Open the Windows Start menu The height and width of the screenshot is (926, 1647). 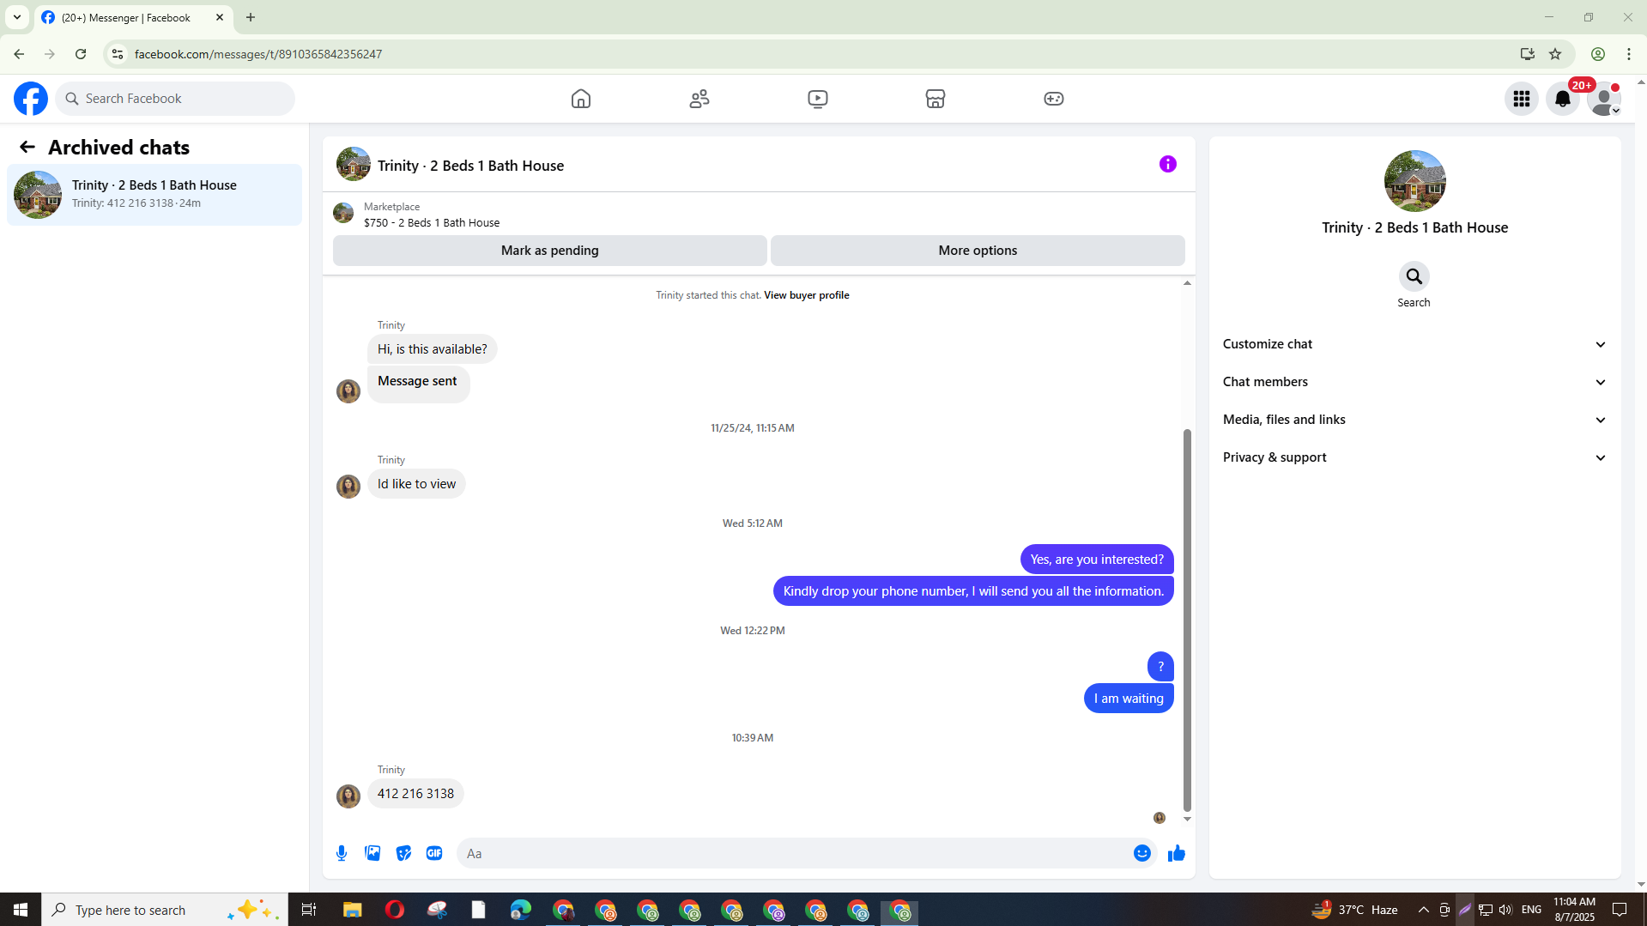click(x=21, y=910)
